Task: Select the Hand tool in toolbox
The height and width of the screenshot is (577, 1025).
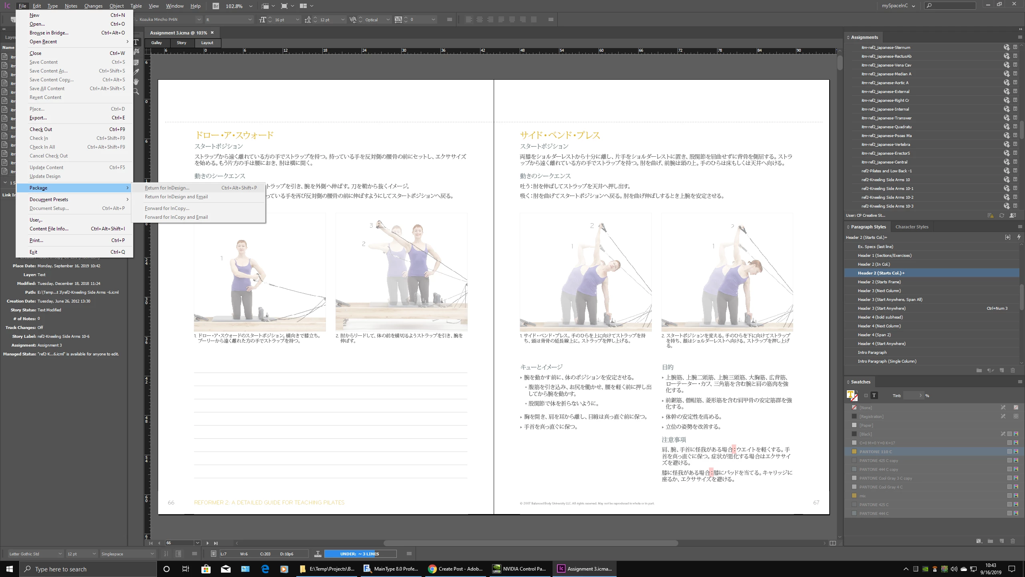Action: 136,82
